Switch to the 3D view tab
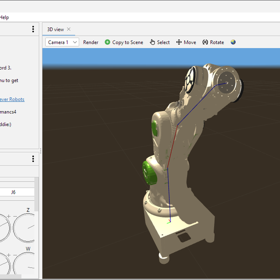The height and width of the screenshot is (280, 280). point(55,29)
